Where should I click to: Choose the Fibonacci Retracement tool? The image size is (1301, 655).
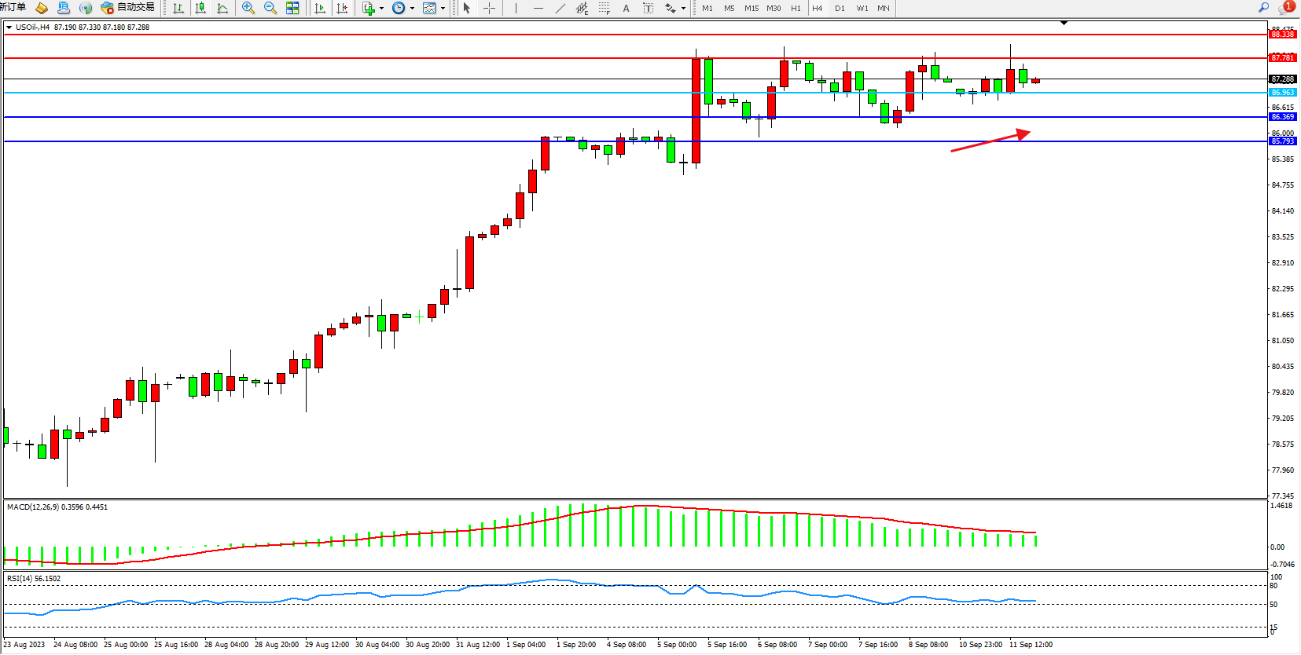[604, 8]
